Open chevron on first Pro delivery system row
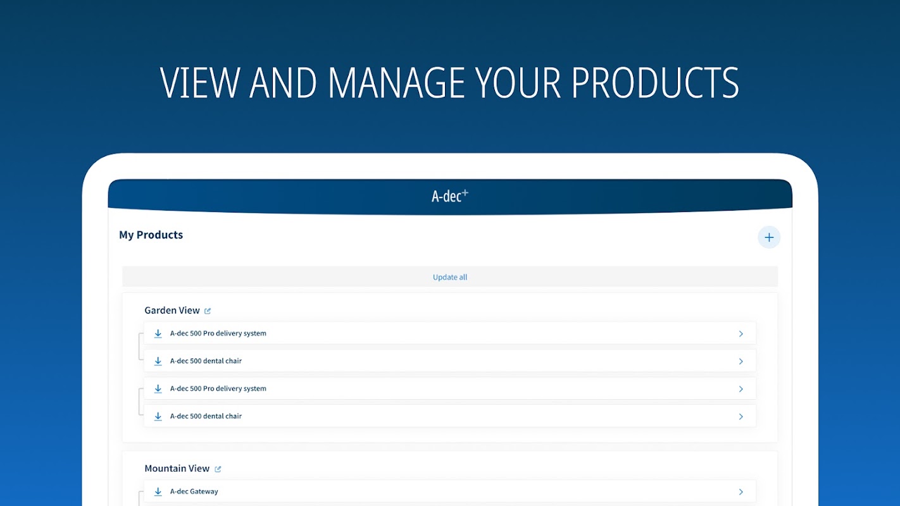The height and width of the screenshot is (506, 900). tap(741, 334)
